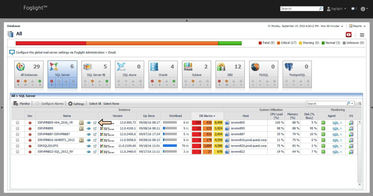
Task: Select the Oracle tile
Action: click(163, 74)
